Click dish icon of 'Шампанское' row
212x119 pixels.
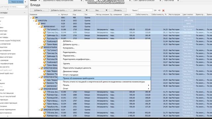pyautogui.click(x=44, y=86)
